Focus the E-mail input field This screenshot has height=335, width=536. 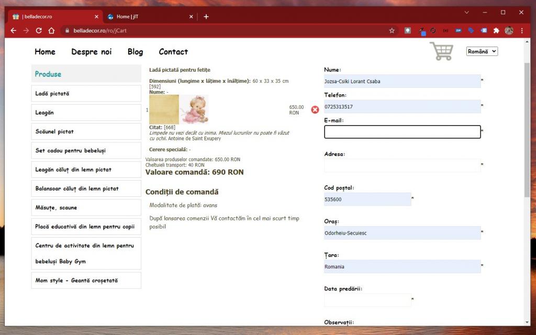(402, 132)
